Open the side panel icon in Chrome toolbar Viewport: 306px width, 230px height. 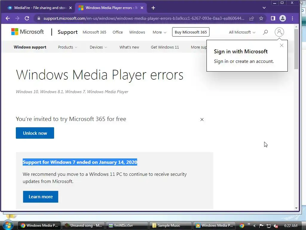coord(273,18)
